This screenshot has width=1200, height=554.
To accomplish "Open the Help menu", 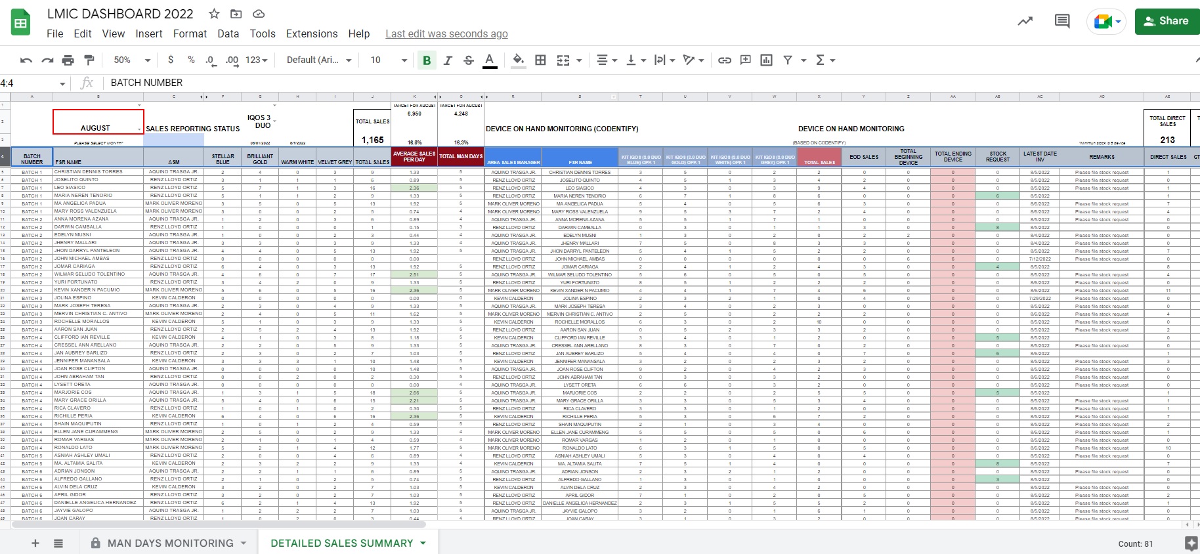I will tap(359, 33).
